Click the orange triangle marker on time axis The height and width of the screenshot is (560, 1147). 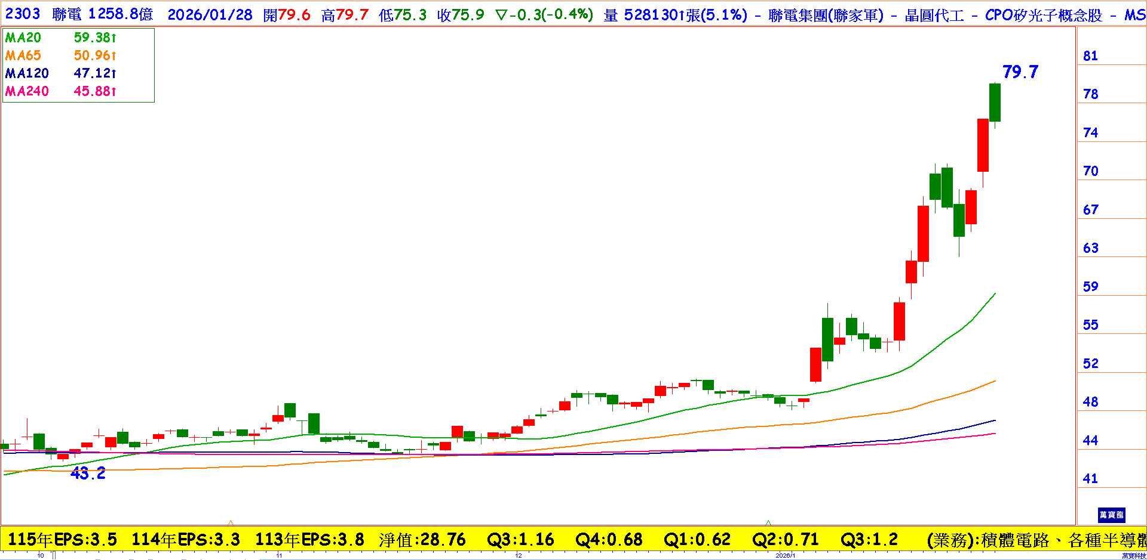[x=231, y=523]
